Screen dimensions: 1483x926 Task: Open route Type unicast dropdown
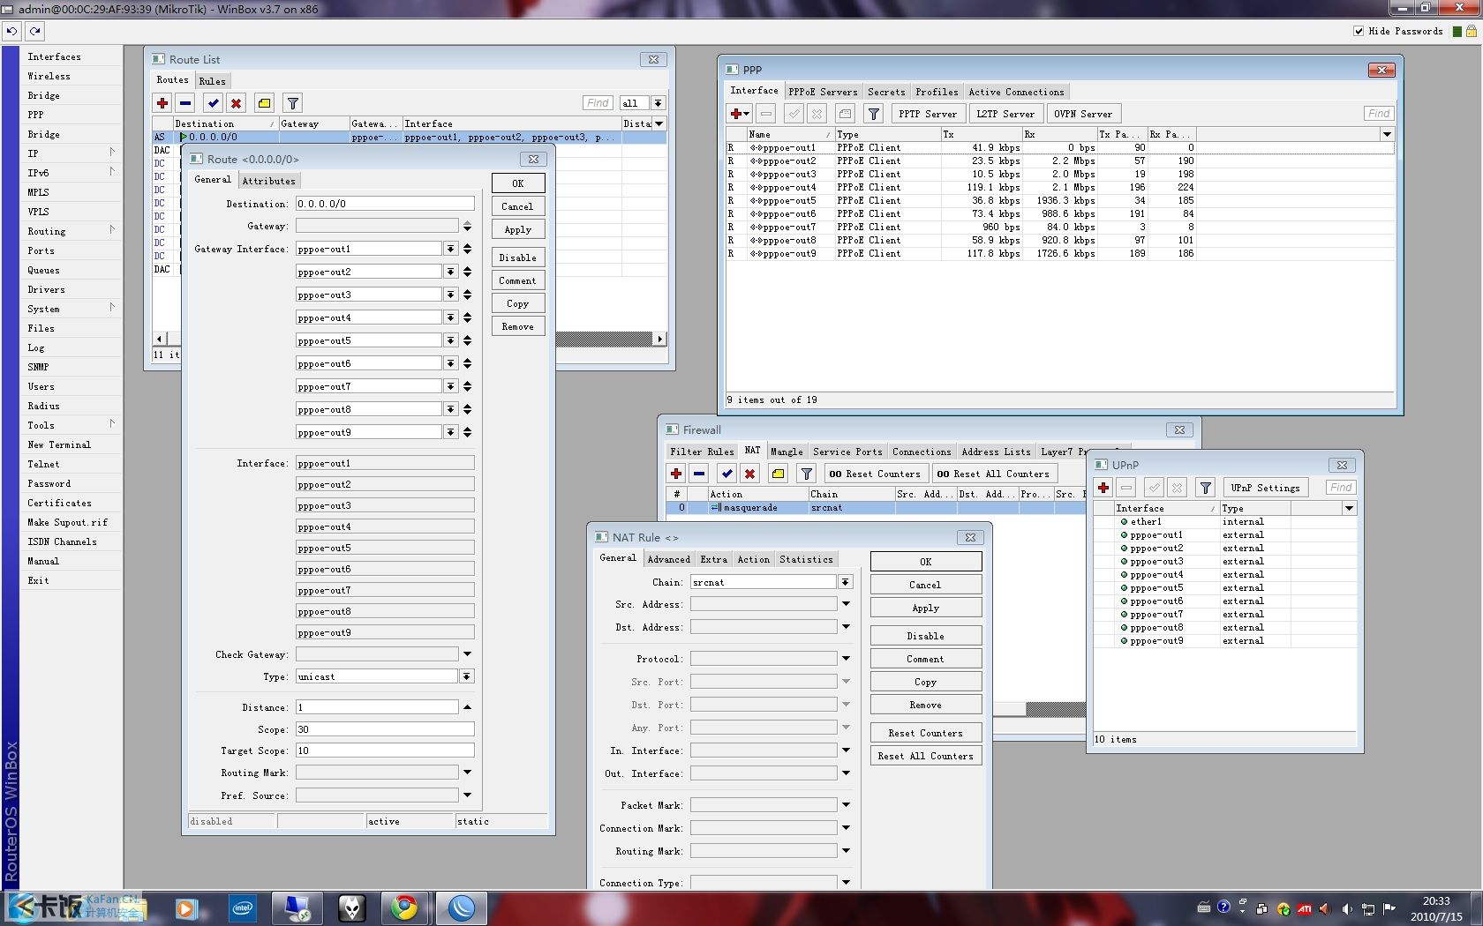pos(467,676)
